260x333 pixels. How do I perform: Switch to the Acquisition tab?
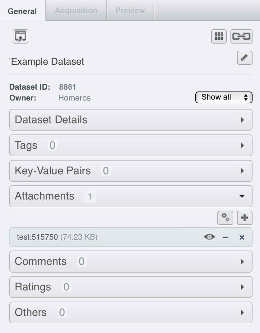point(76,10)
